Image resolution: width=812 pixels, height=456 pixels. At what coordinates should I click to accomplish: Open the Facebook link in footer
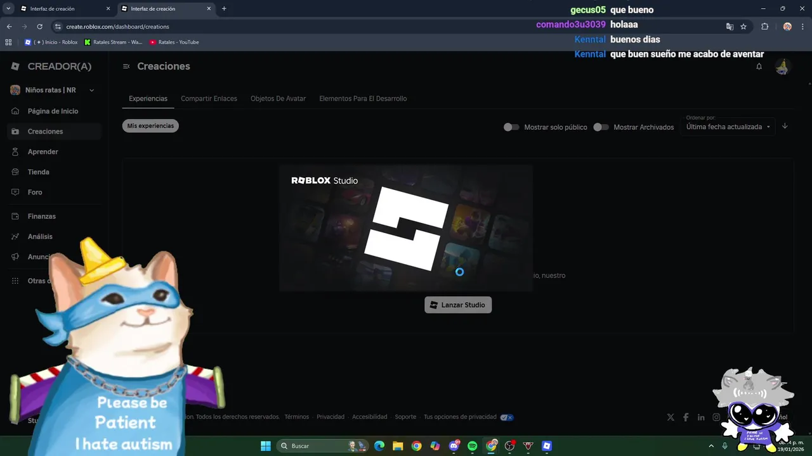(x=686, y=417)
